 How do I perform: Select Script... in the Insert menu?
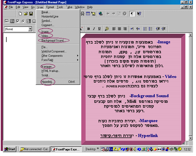pos(58,75)
